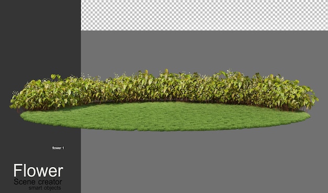Click the small 'flower 1' label
Screen dimensions: 328x193
coord(58,148)
